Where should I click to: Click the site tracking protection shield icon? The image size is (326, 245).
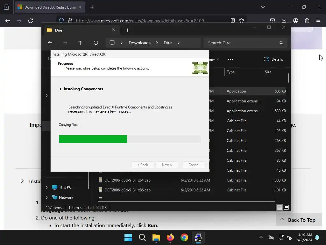[61, 20]
